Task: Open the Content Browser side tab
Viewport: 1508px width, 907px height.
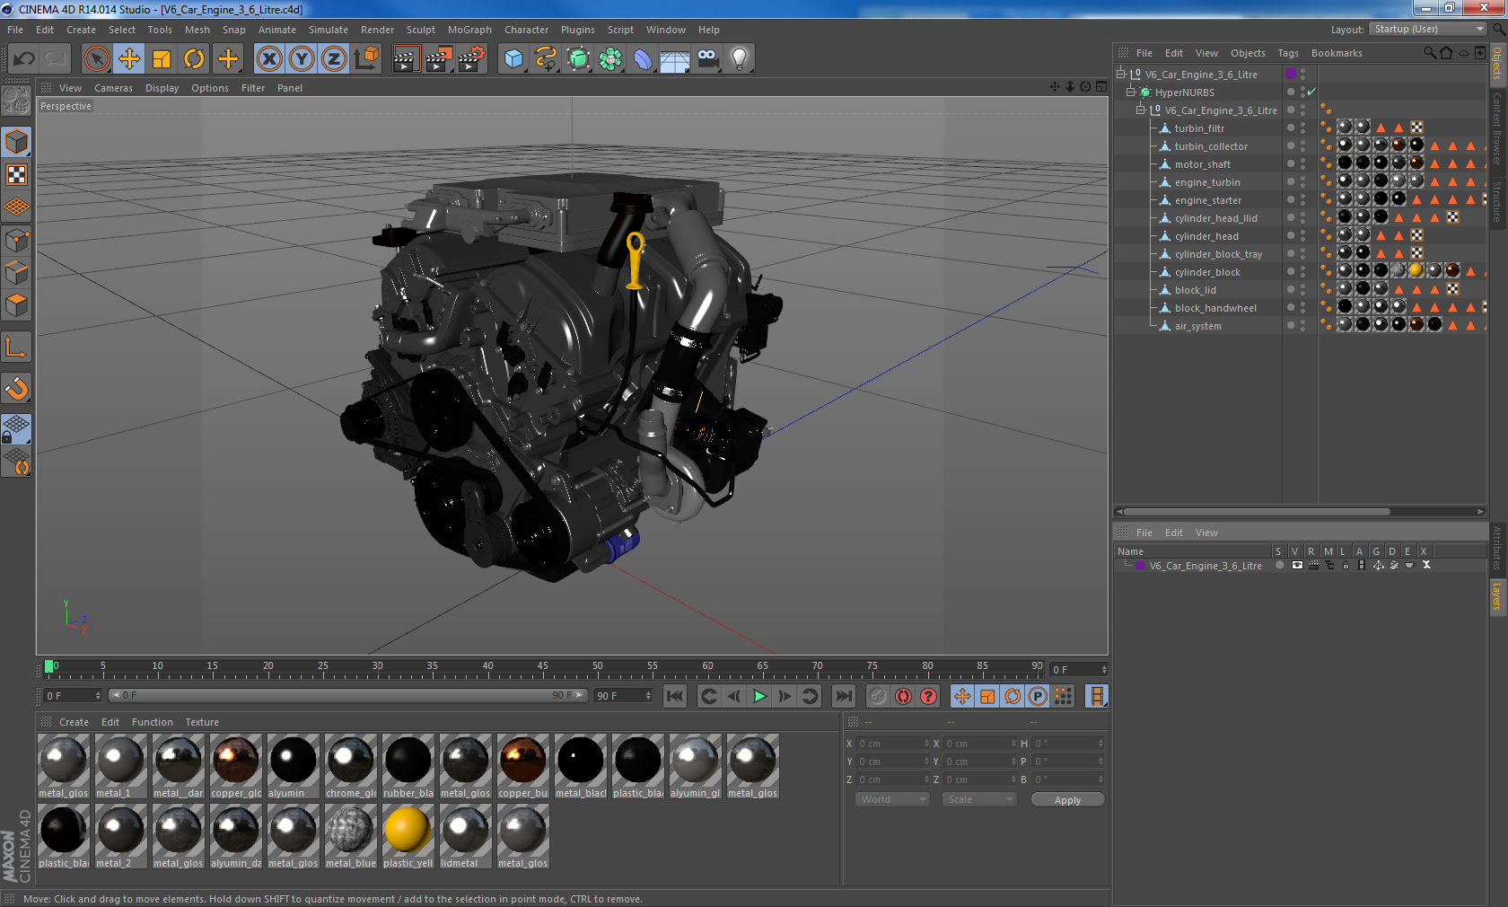Action: click(x=1497, y=128)
